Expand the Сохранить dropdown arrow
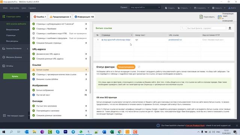The image size is (240, 135). coord(208,8)
